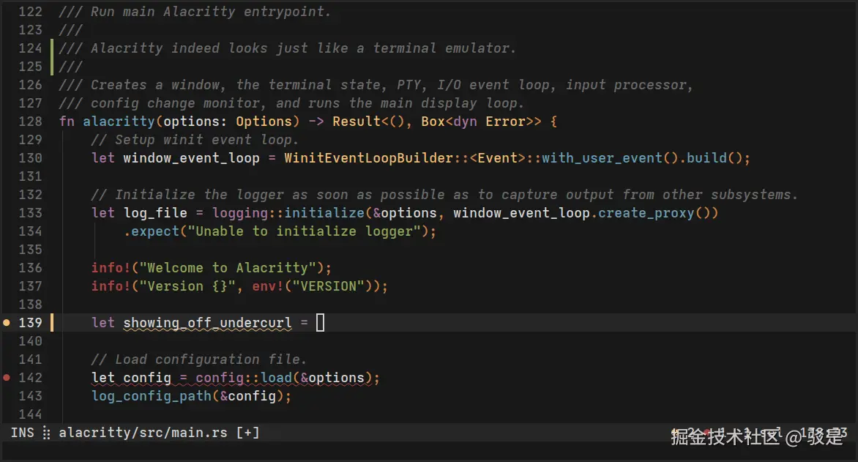Click the showing_off_undercurl variable name

(x=207, y=323)
